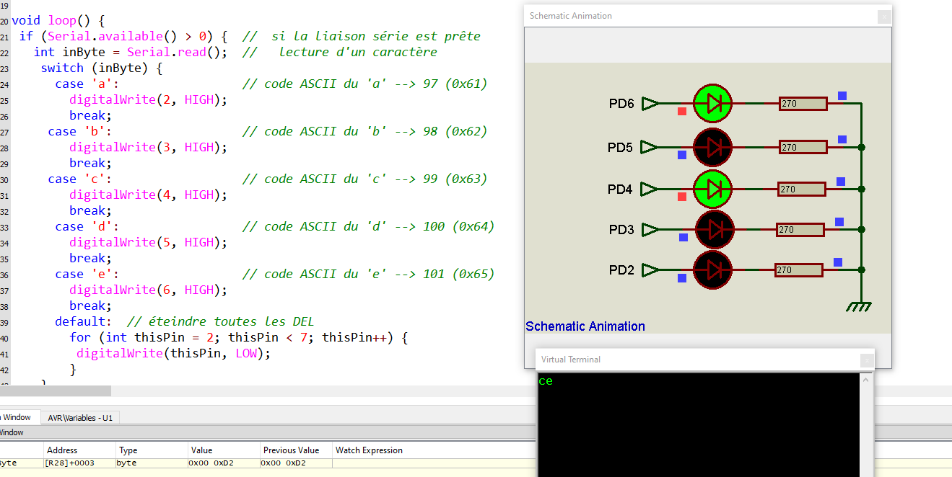This screenshot has width=952, height=477.
Task: Click the PD3 input terminal arrow
Action: pyautogui.click(x=650, y=230)
